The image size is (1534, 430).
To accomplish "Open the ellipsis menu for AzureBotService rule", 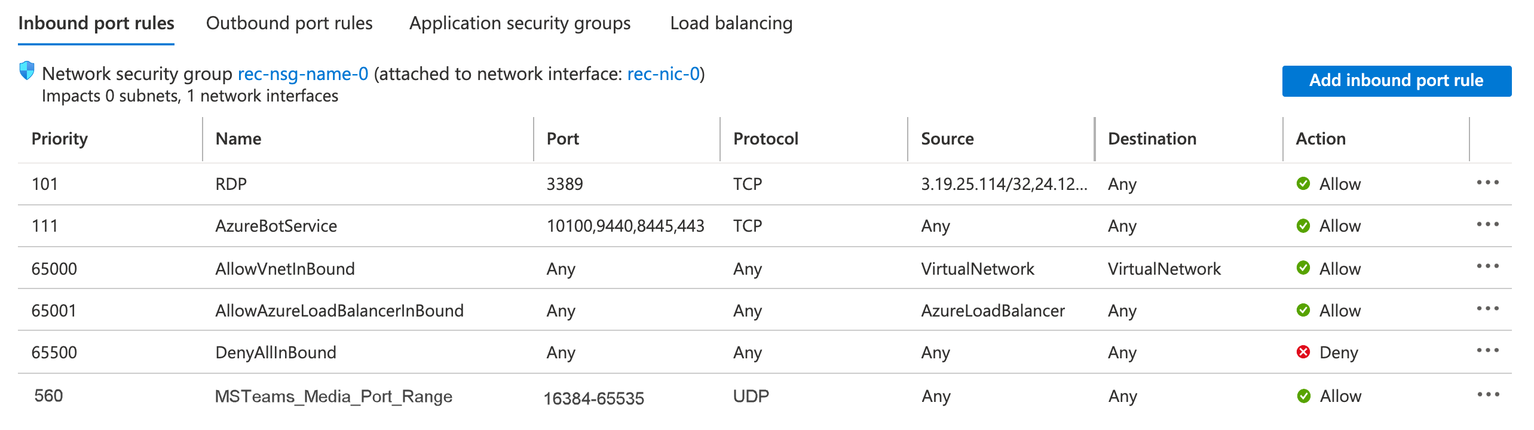I will pos(1487,225).
